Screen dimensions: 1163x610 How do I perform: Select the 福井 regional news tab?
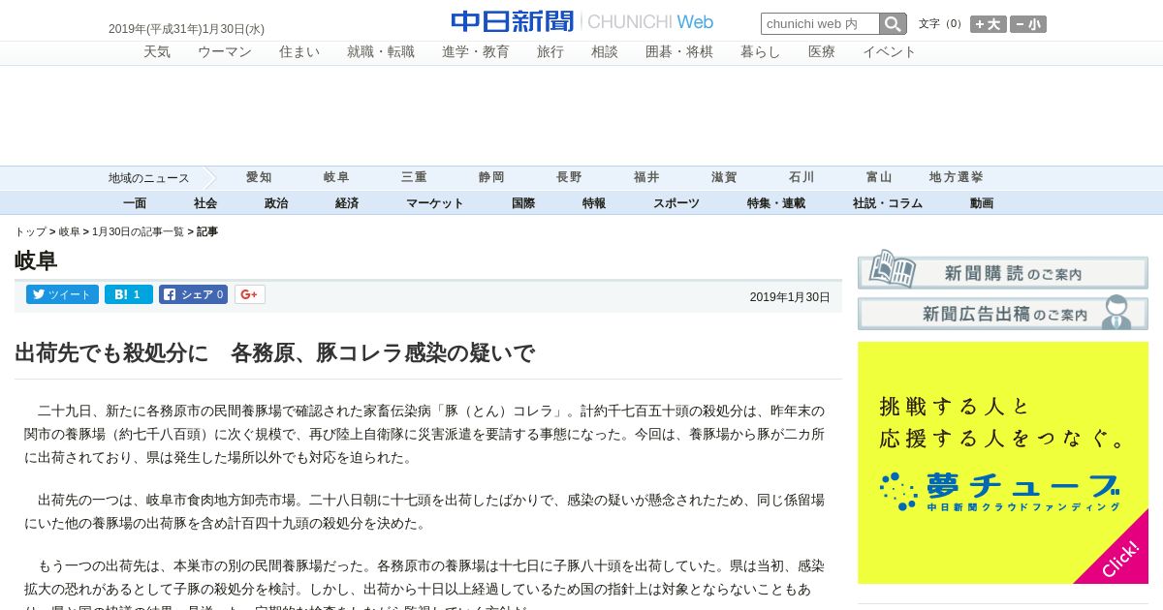[646, 177]
